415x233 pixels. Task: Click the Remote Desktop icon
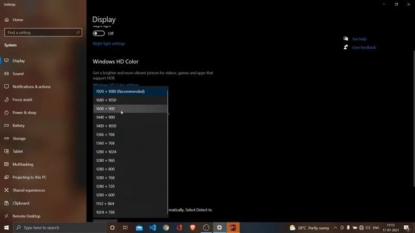(x=6, y=216)
